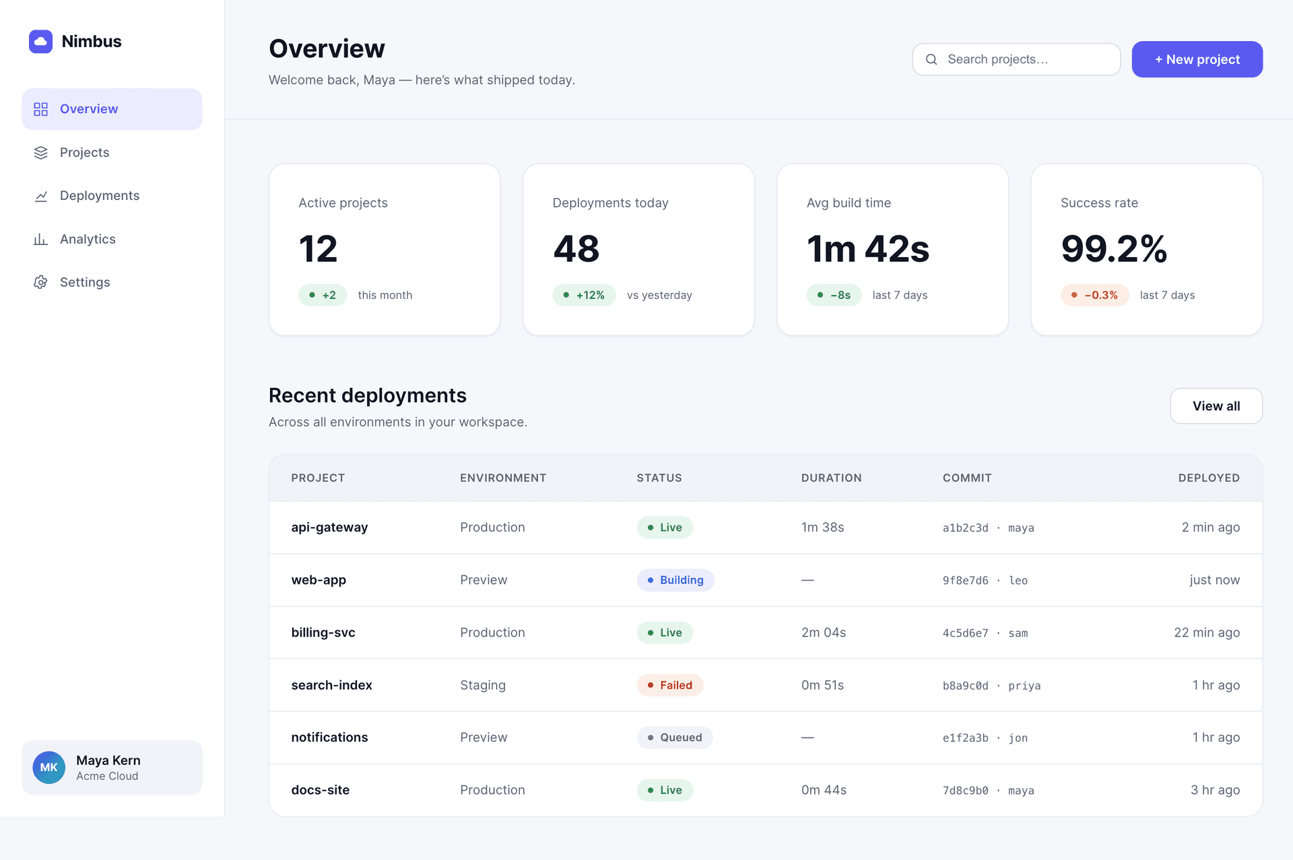Sort by the ENVIRONMENT column header
Screen dimensions: 1293x860
[x=503, y=478]
